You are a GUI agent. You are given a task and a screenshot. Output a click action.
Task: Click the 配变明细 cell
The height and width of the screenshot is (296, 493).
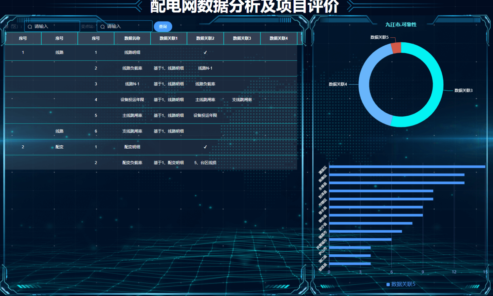click(x=132, y=147)
